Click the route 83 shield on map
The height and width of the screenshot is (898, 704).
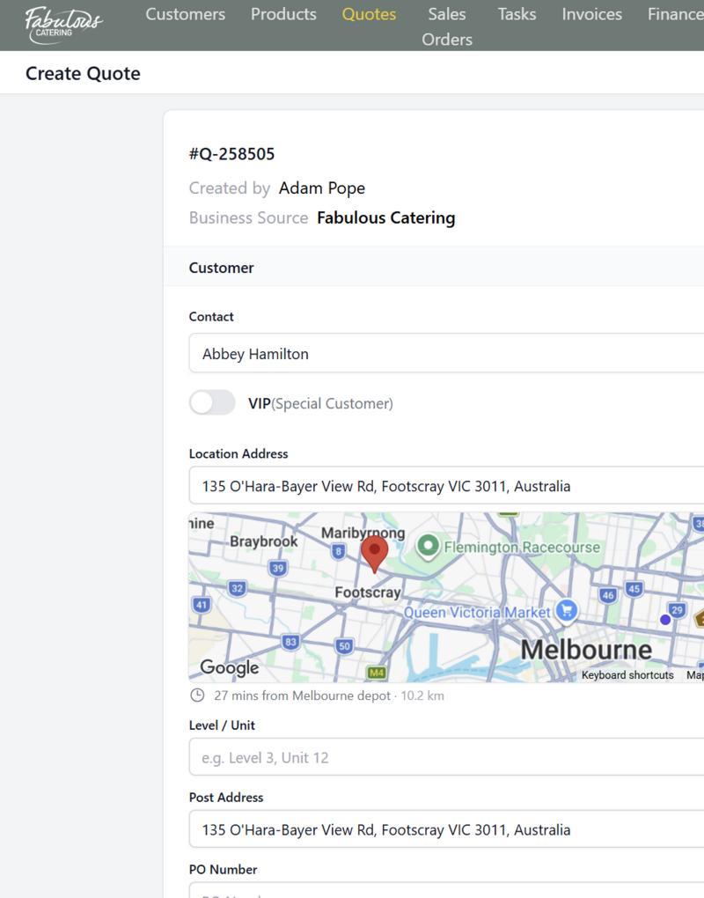coord(290,642)
